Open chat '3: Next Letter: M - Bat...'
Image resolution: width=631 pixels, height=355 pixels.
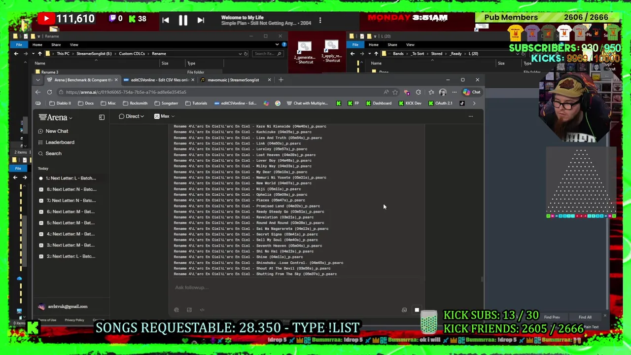coord(68,245)
